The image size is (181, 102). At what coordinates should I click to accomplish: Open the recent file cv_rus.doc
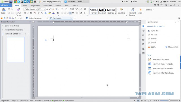click(154, 31)
